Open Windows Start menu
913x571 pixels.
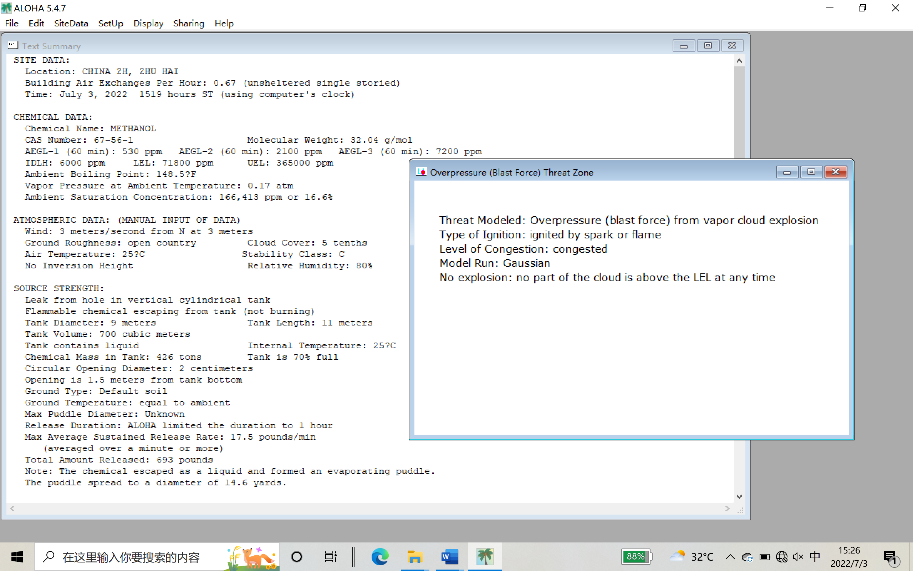pyautogui.click(x=17, y=557)
